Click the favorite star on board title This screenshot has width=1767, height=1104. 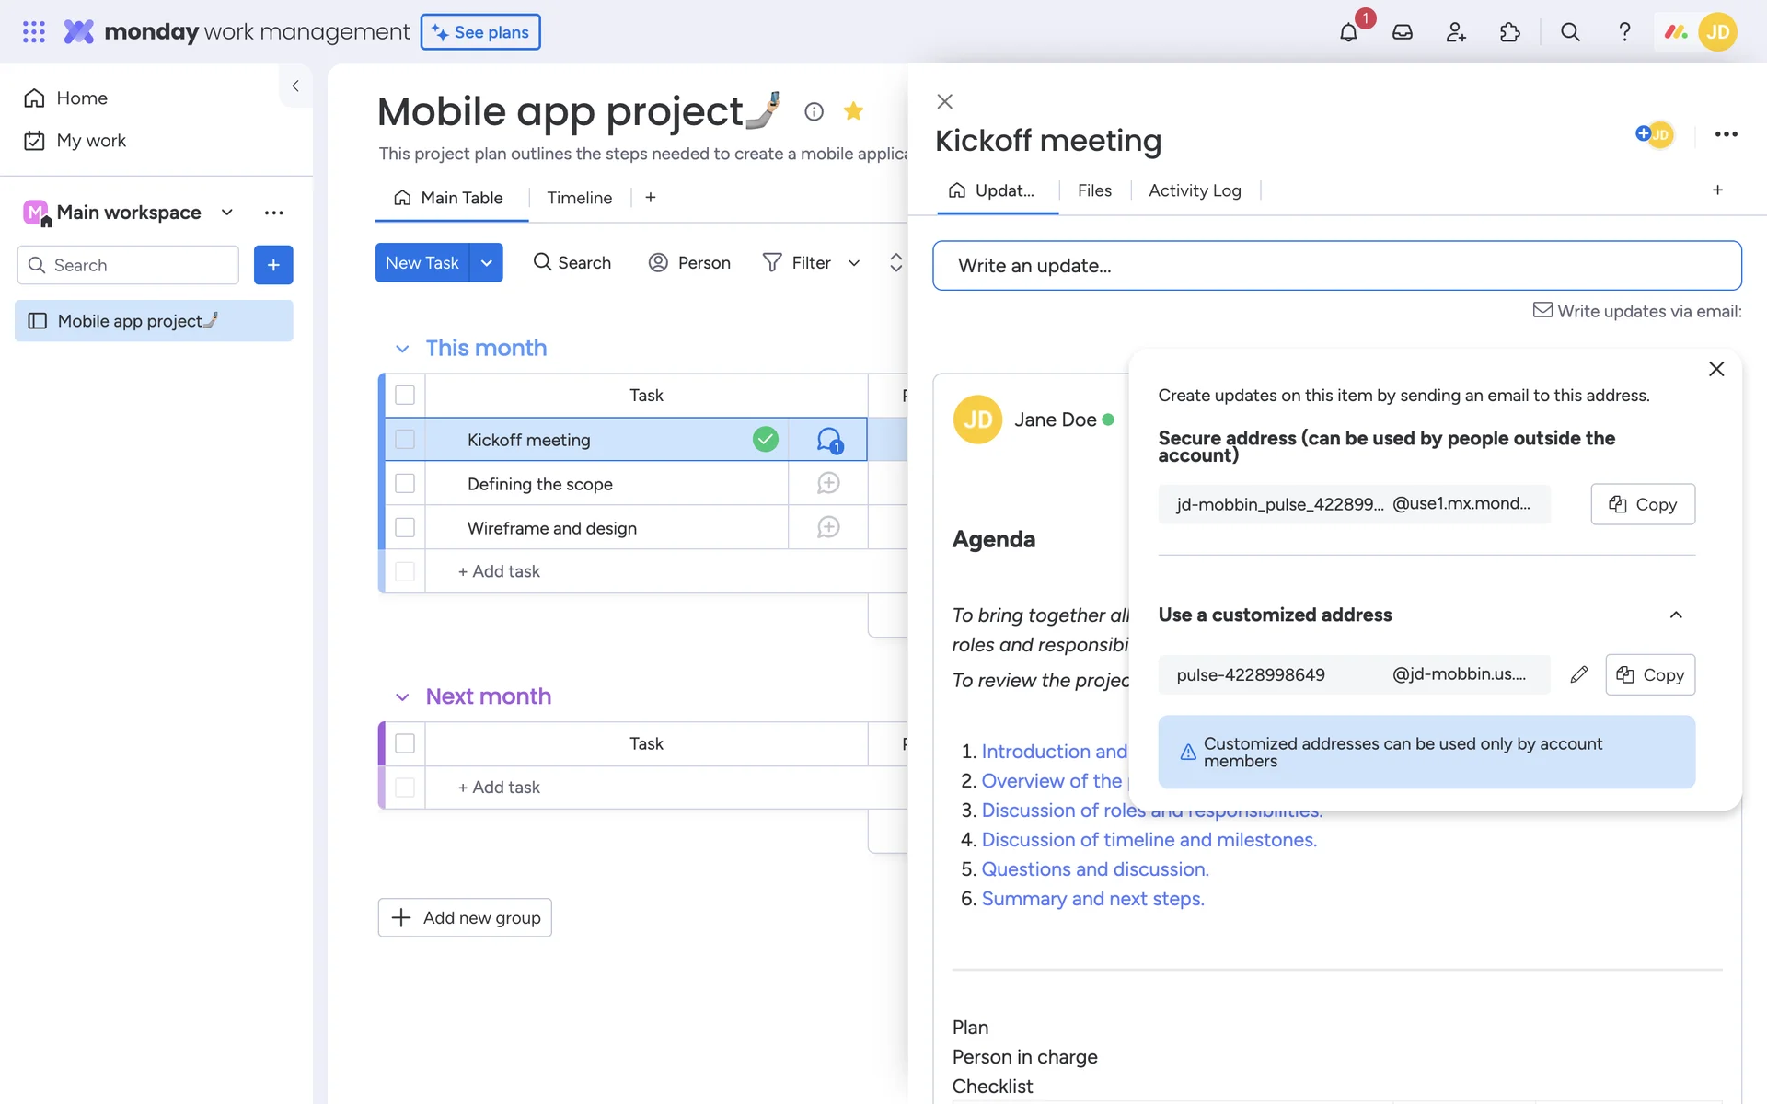click(853, 111)
